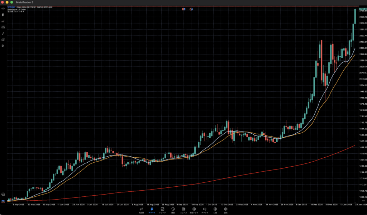Screen dimensions: 367x215
Task: Click the red-blue one-click trading icon
Action: [x=3, y=201]
